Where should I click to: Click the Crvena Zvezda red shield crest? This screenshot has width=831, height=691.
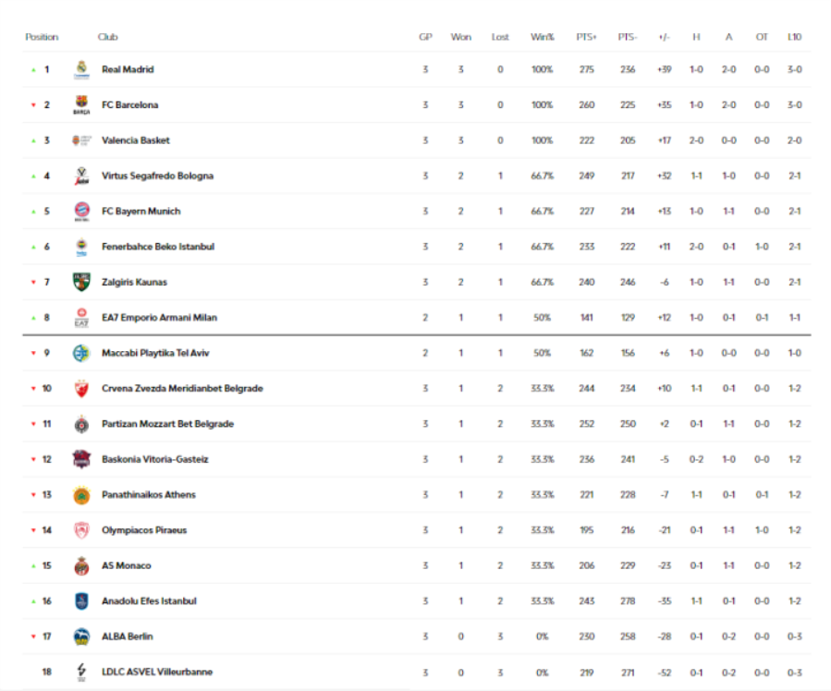click(81, 389)
